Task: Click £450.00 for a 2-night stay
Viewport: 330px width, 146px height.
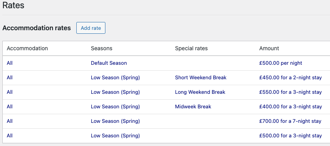Action: pyautogui.click(x=290, y=78)
